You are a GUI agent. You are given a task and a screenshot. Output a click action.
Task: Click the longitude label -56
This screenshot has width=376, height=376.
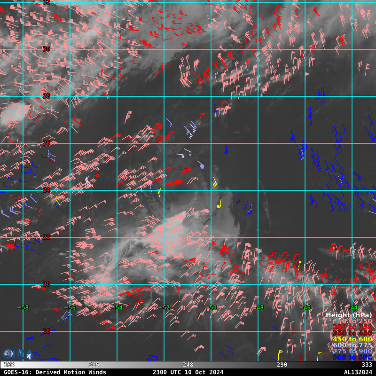pos(70,307)
